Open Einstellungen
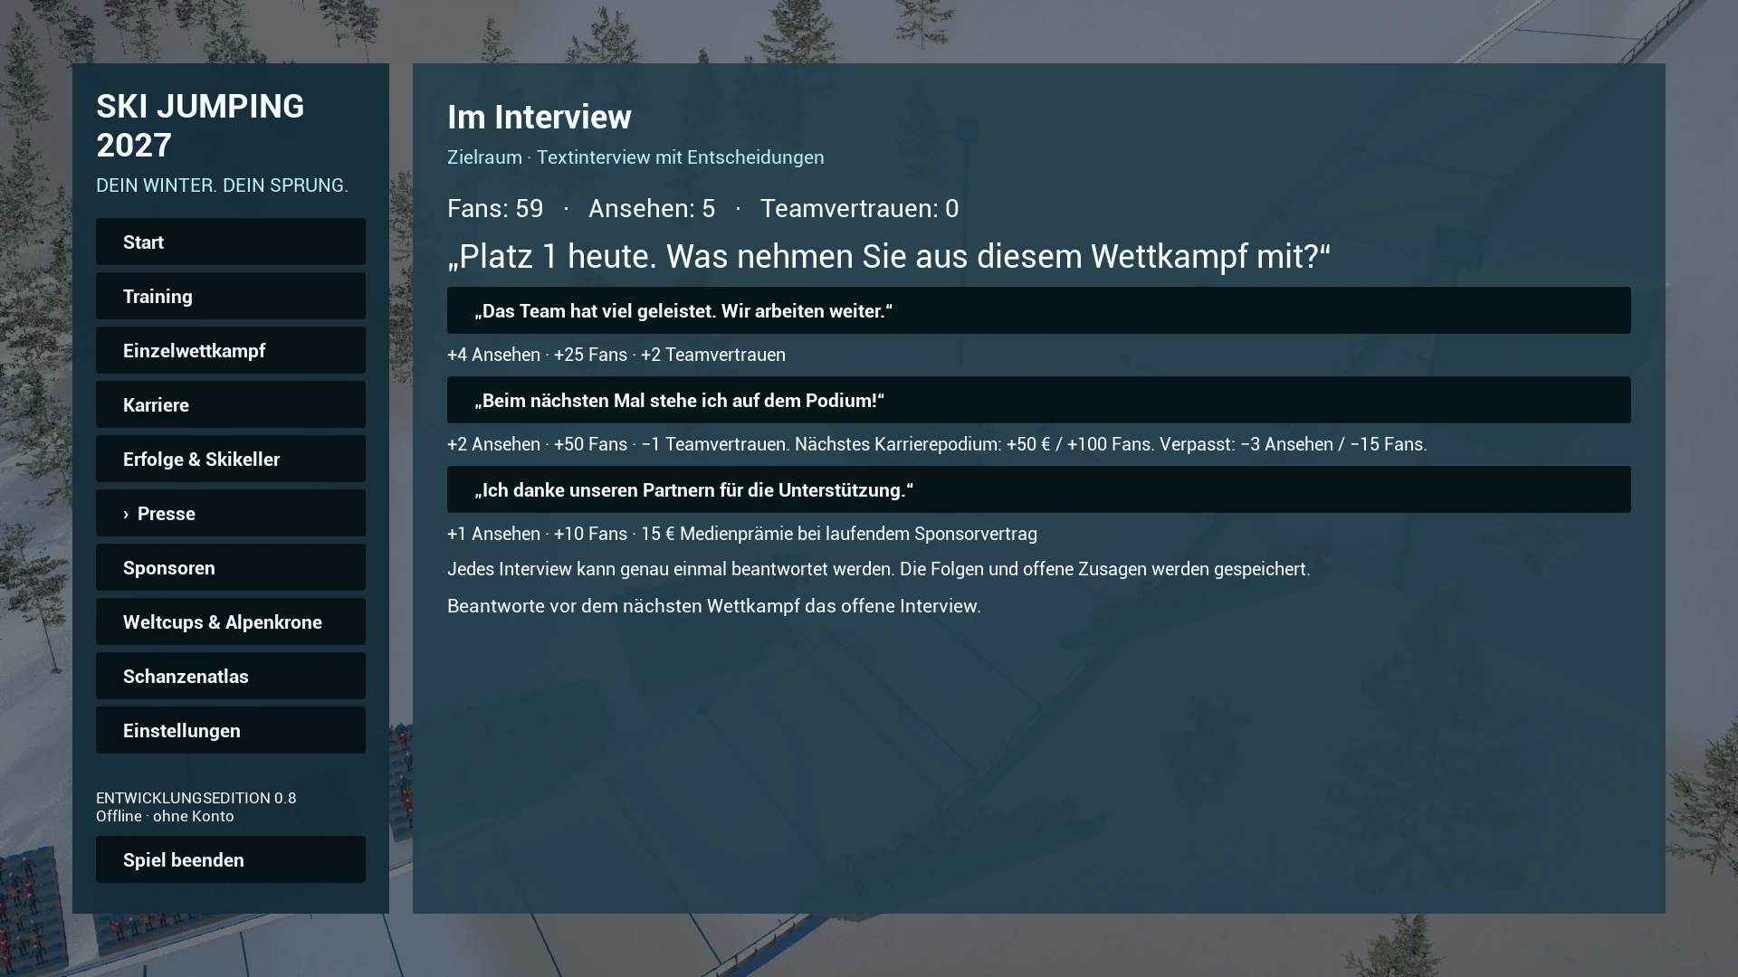 coord(231,730)
